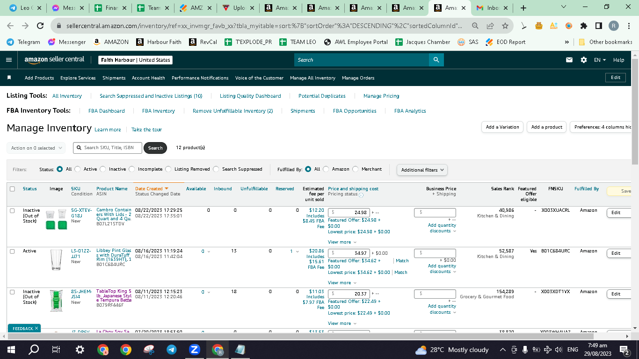This screenshot has height=359, width=639.
Task: Click the bookmark flag icon before Add Products
Action: (9, 78)
